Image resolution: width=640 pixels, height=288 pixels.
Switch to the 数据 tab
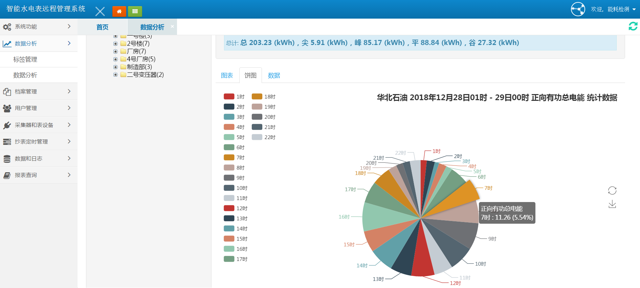click(274, 75)
